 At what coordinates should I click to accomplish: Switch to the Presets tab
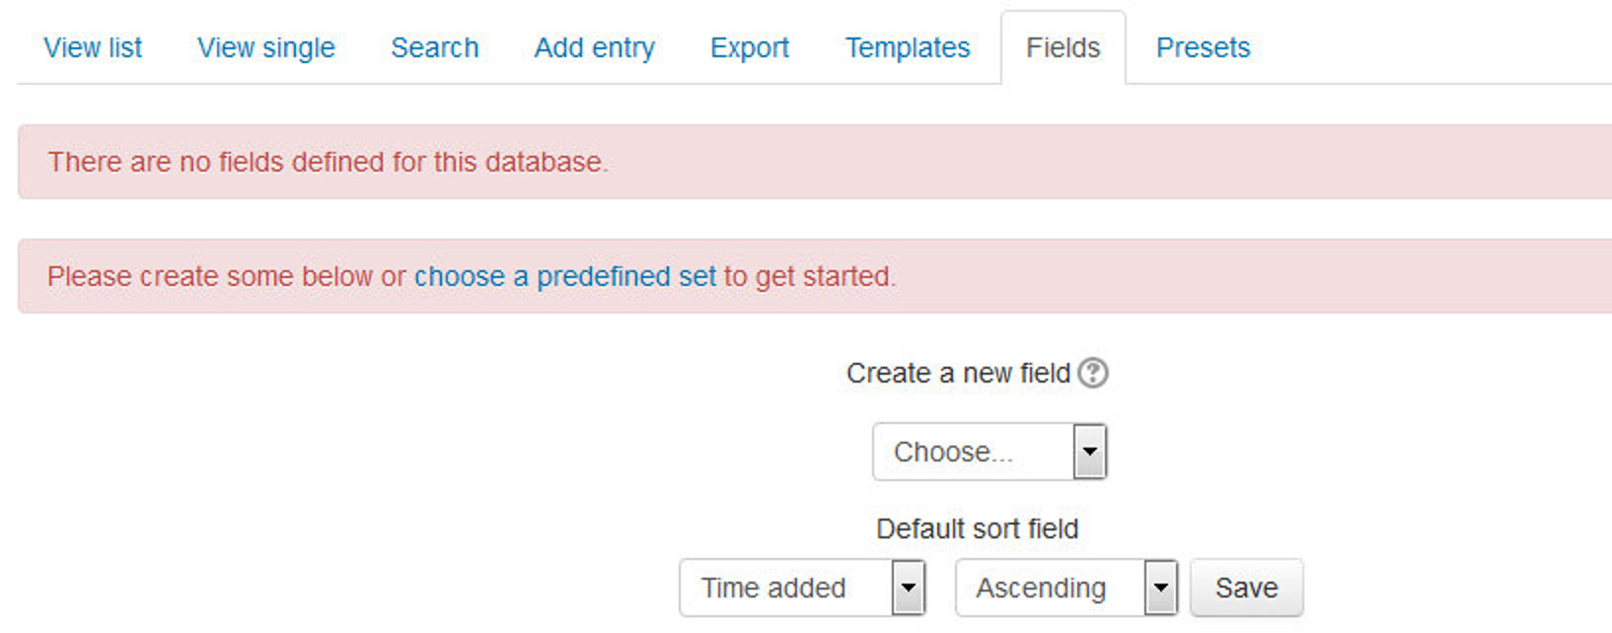(1202, 47)
